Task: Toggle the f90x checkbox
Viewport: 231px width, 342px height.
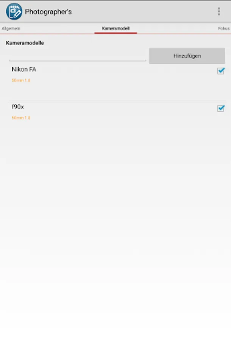Action: click(221, 108)
